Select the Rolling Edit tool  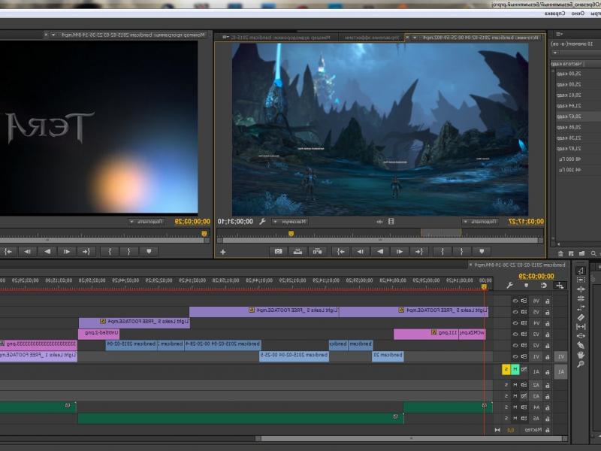coord(580,298)
